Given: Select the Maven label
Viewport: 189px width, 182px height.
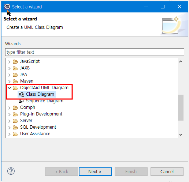Looking at the screenshot, I should tap(27, 81).
